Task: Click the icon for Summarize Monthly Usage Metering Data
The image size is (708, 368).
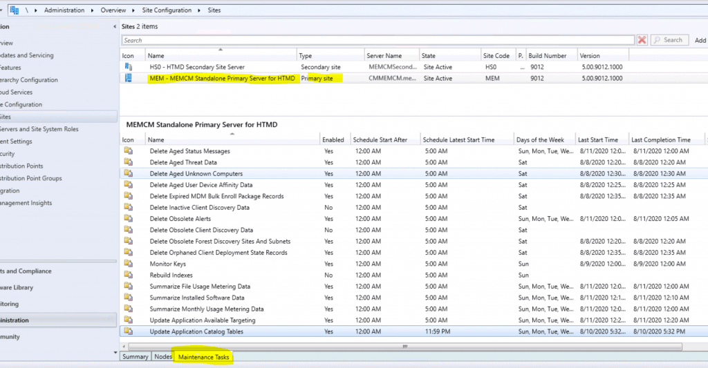Action: [128, 309]
